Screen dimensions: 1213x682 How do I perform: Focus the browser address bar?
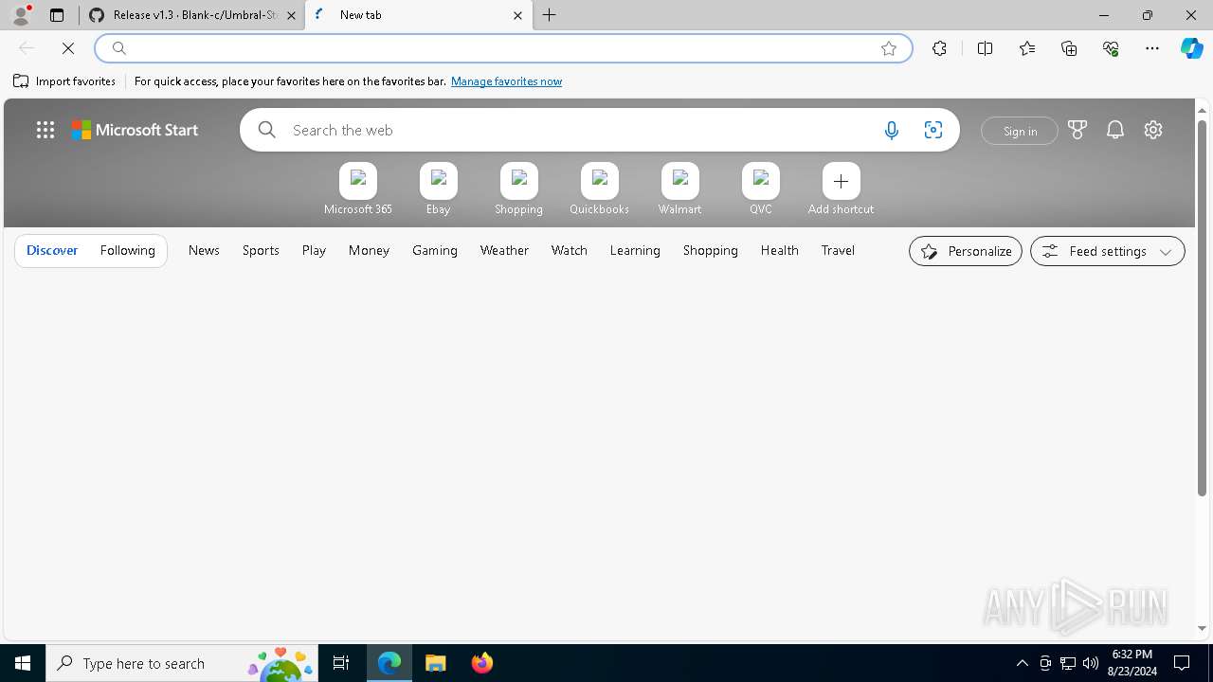click(x=503, y=48)
